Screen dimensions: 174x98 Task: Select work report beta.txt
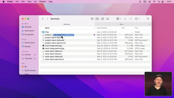[x=95, y=54]
